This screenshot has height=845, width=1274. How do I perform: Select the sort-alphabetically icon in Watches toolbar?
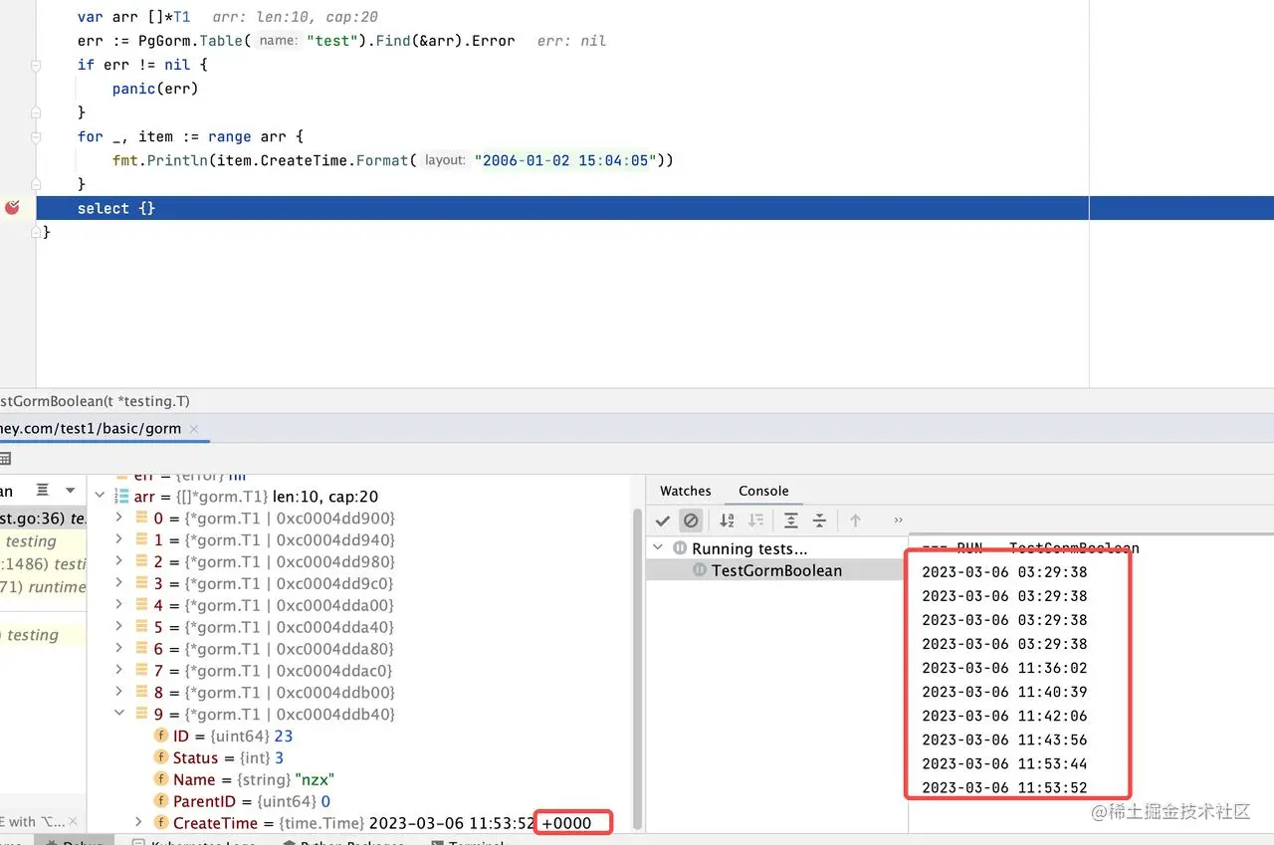coord(728,521)
